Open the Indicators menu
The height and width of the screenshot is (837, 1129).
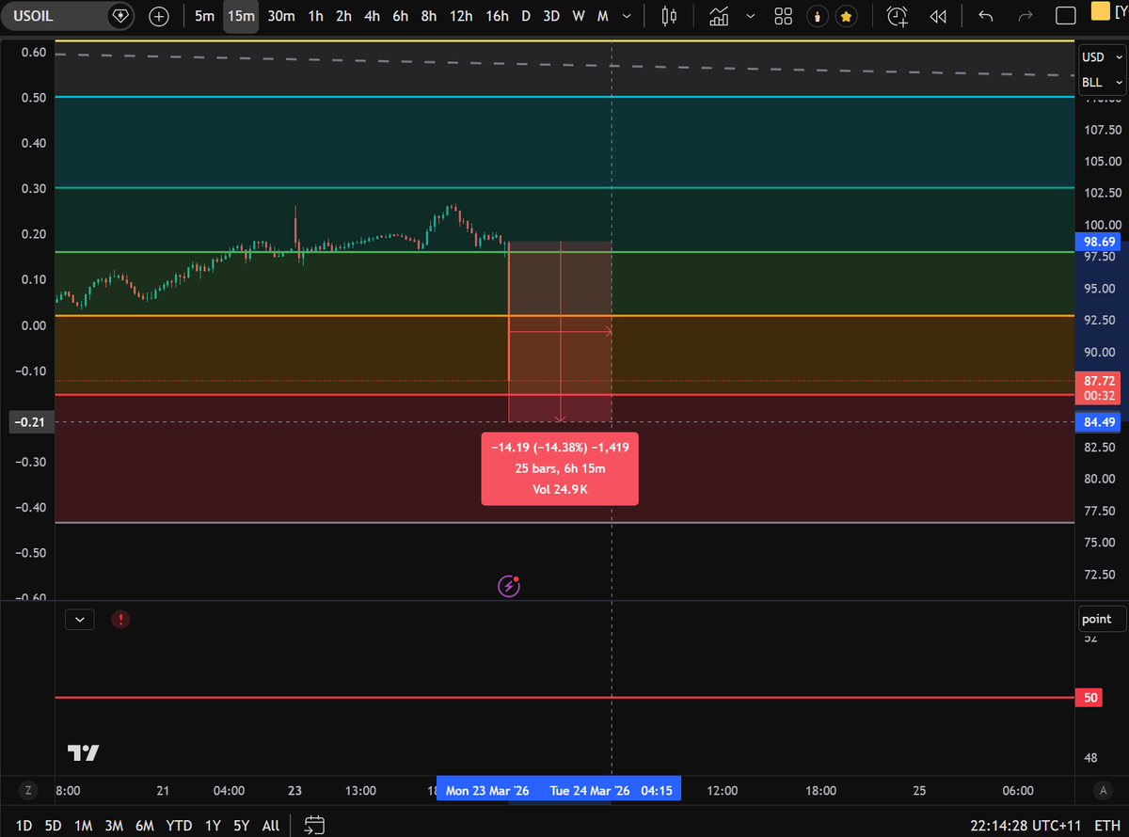(720, 16)
